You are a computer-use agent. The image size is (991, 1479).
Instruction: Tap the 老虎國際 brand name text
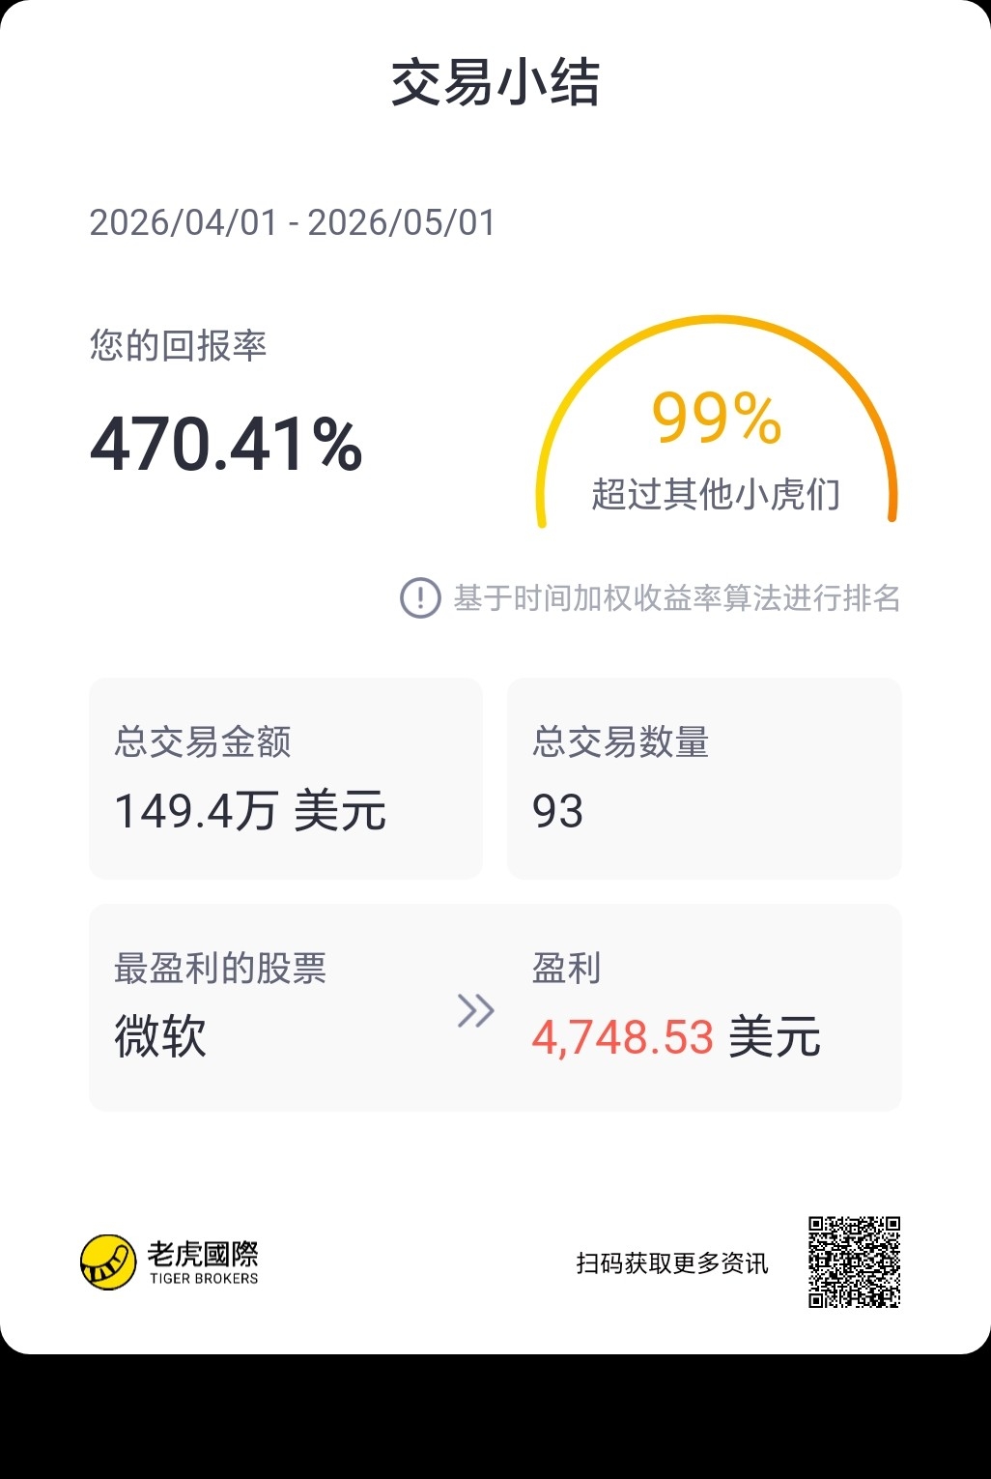(x=203, y=1254)
